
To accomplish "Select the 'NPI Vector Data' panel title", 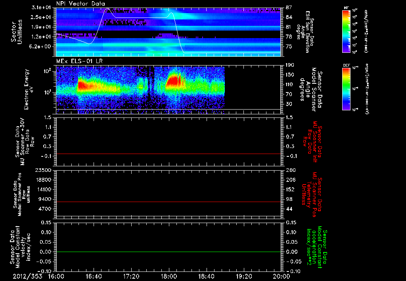I will pyautogui.click(x=81, y=4).
